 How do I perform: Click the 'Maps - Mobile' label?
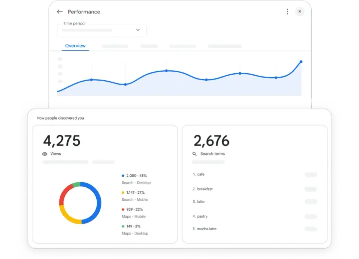[134, 217]
